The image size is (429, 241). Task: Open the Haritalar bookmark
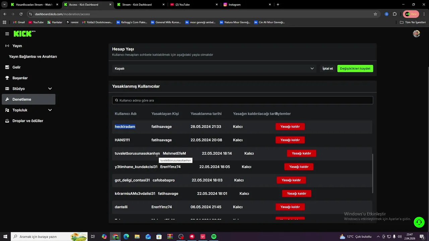(x=55, y=22)
